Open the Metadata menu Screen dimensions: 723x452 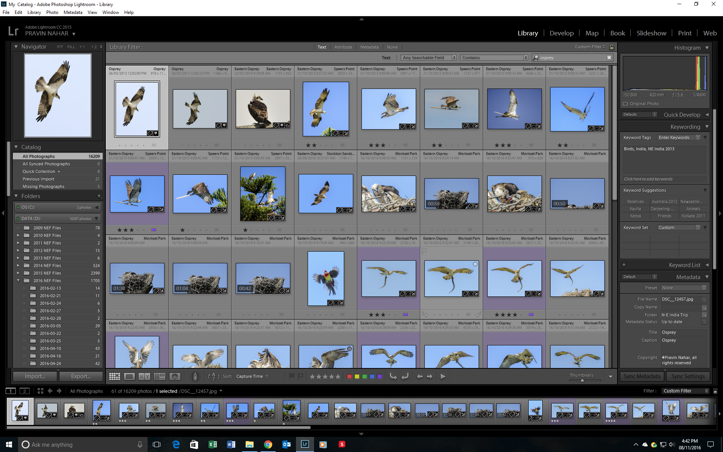(x=73, y=12)
